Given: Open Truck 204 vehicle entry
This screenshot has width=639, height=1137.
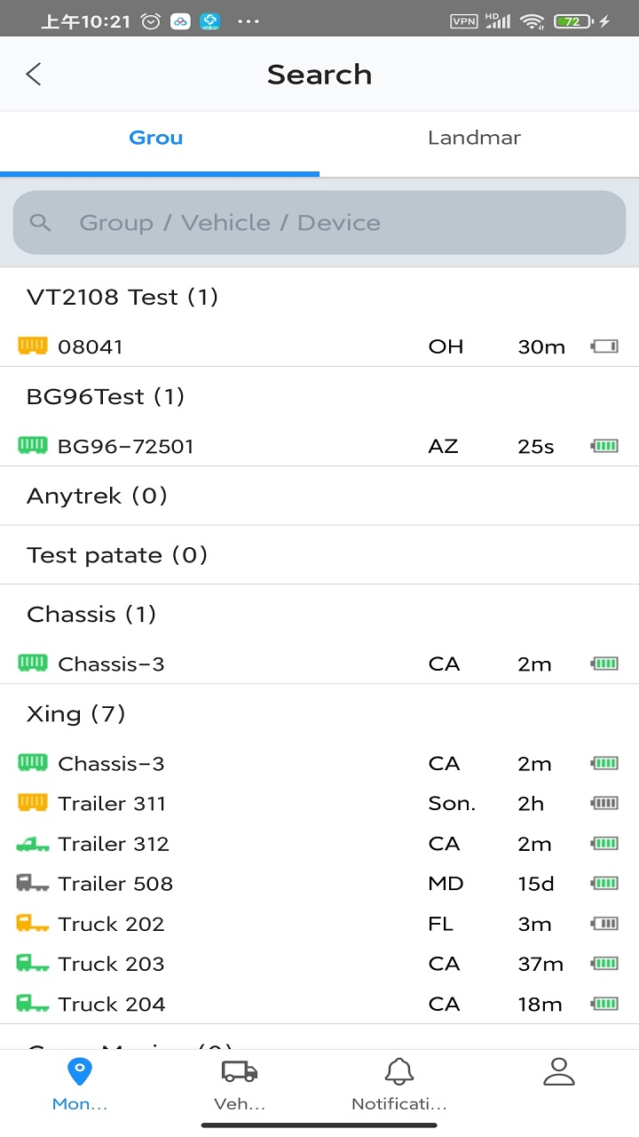Looking at the screenshot, I should 319,1004.
